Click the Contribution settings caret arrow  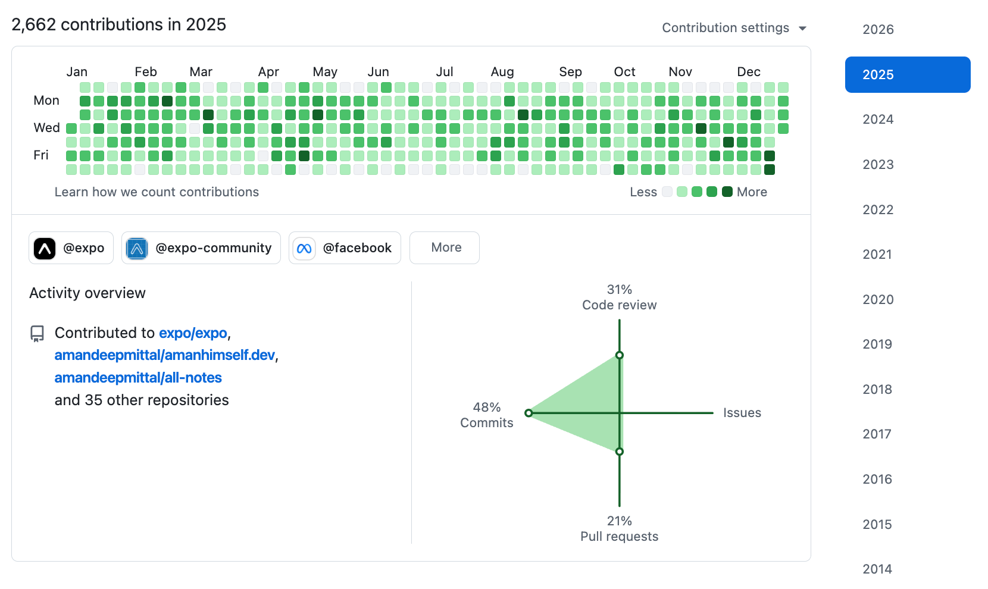point(802,29)
